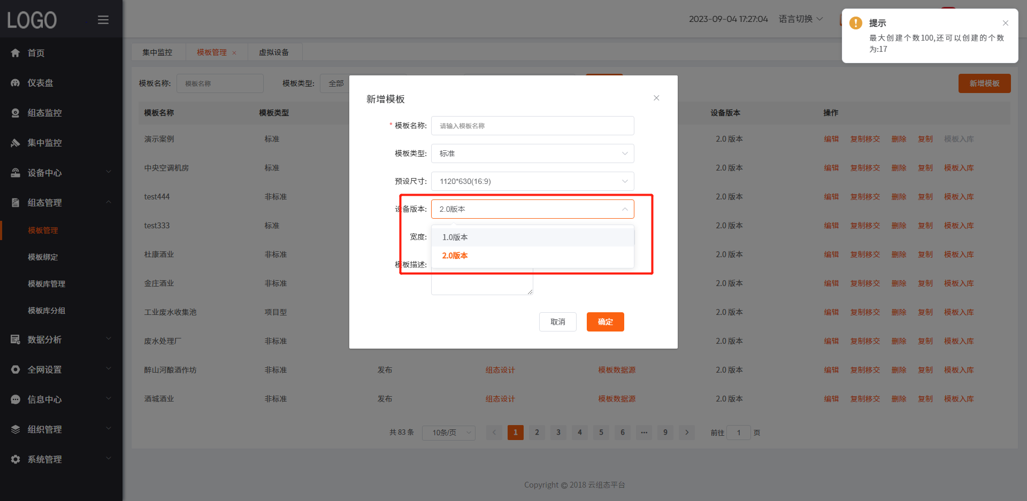
Task: Toggle the sidebar hamburger menu icon
Action: (103, 20)
